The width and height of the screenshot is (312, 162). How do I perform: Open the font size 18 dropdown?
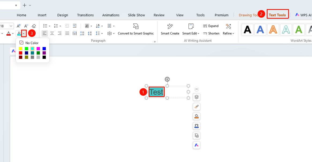11,26
